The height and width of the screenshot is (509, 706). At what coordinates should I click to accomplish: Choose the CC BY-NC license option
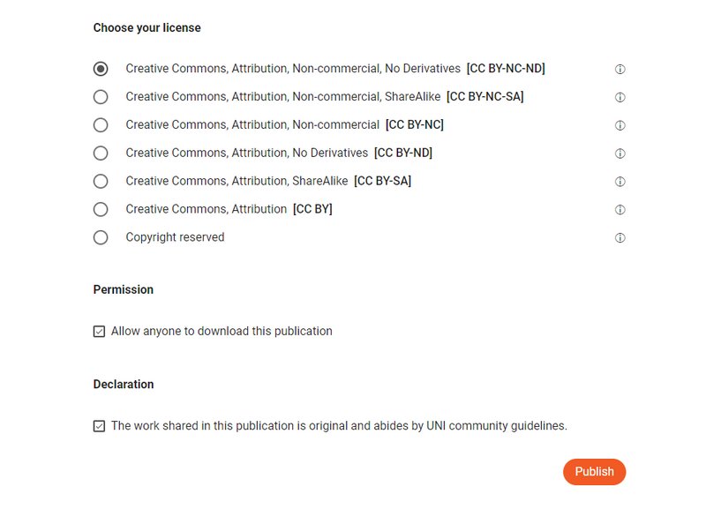click(101, 124)
